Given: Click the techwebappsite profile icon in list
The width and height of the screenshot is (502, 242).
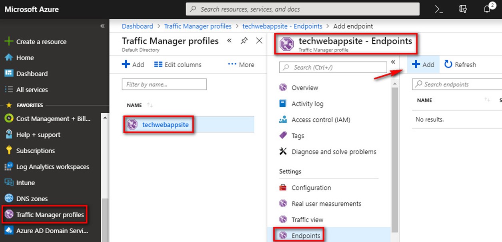Looking at the screenshot, I should (x=132, y=125).
